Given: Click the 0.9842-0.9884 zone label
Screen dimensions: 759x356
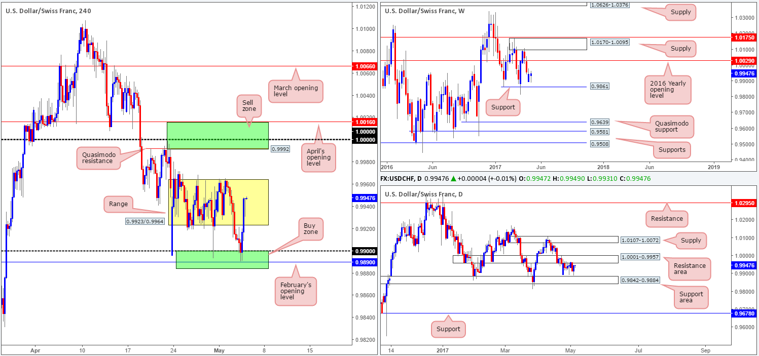Looking at the screenshot, I should (641, 280).
